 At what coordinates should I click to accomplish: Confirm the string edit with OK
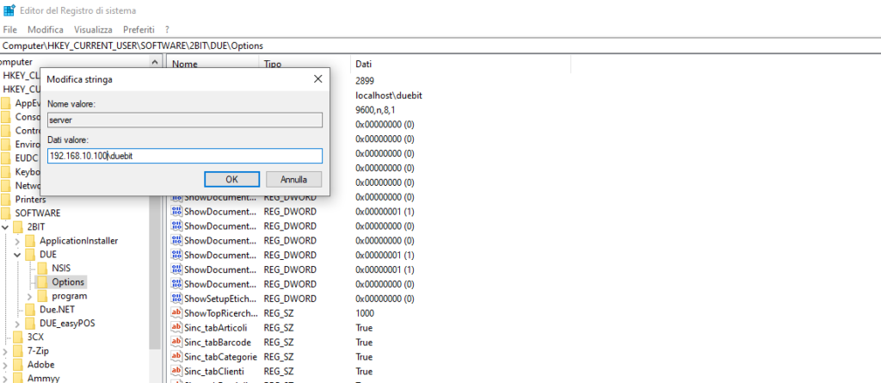tap(231, 179)
